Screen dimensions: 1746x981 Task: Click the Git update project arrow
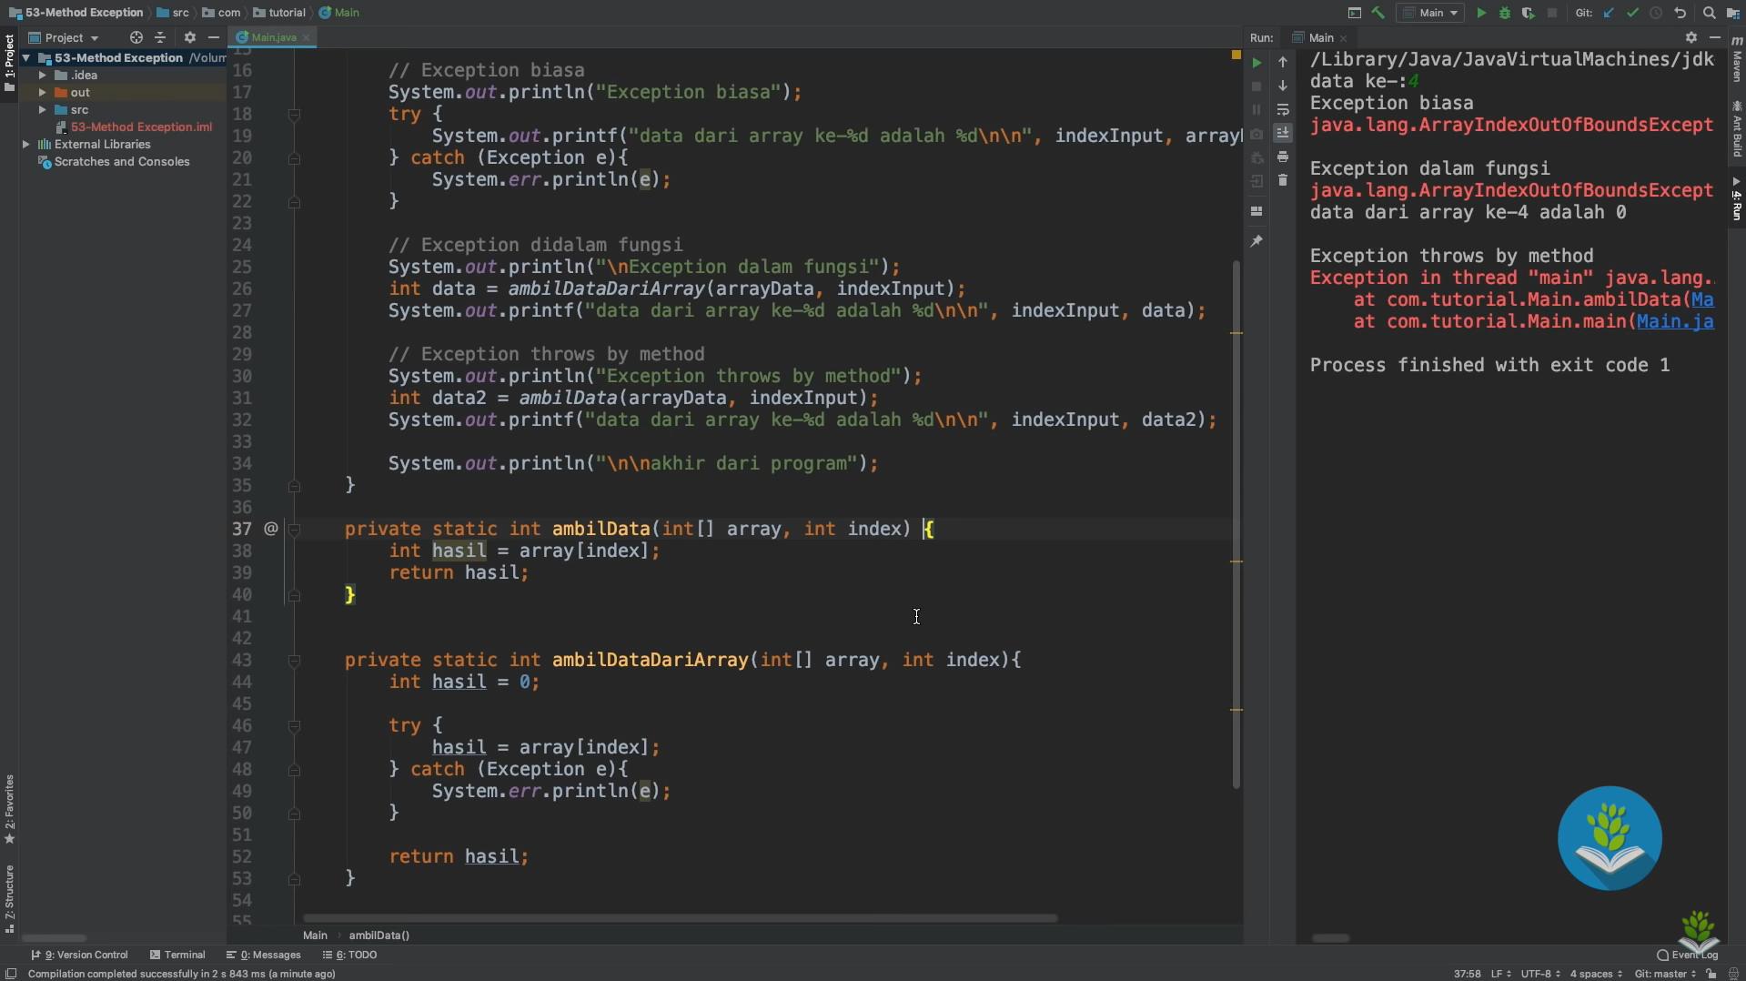pos(1609,13)
